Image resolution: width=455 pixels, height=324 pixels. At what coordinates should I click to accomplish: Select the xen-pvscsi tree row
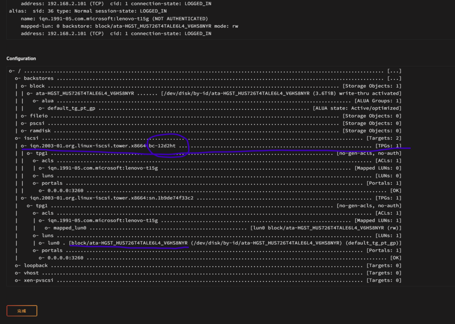coord(208,280)
